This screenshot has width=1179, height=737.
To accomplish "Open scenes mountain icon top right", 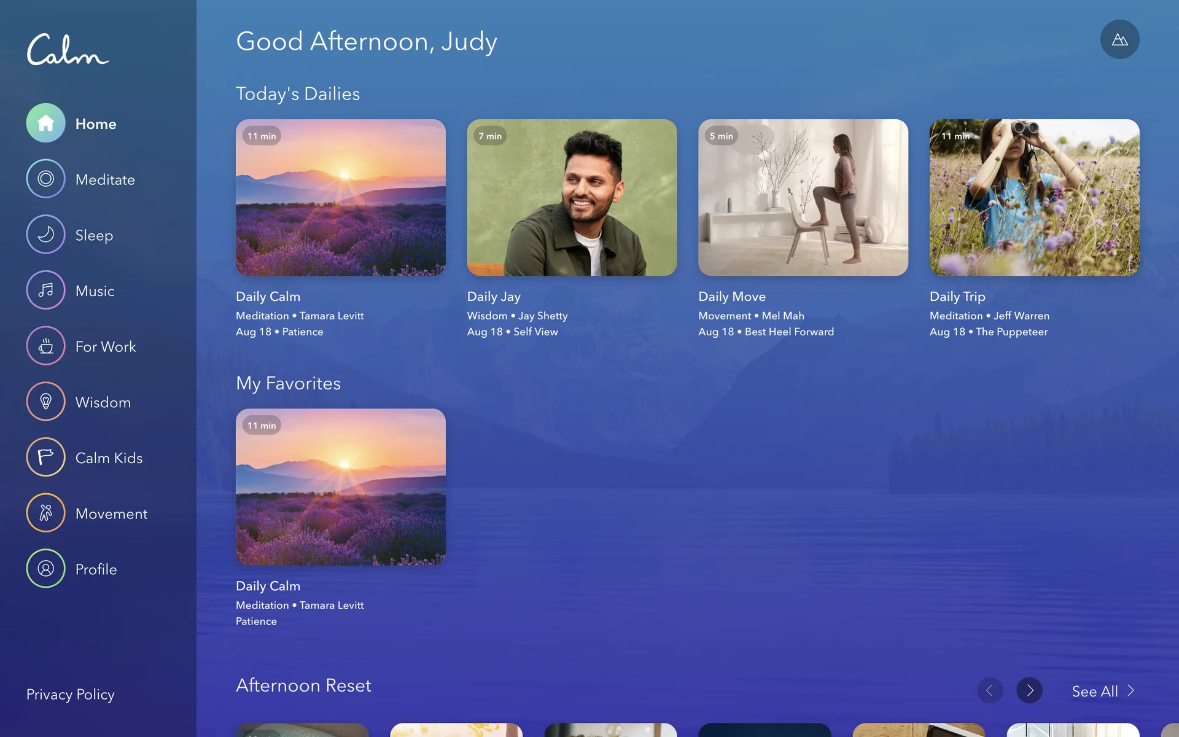I will [1119, 40].
